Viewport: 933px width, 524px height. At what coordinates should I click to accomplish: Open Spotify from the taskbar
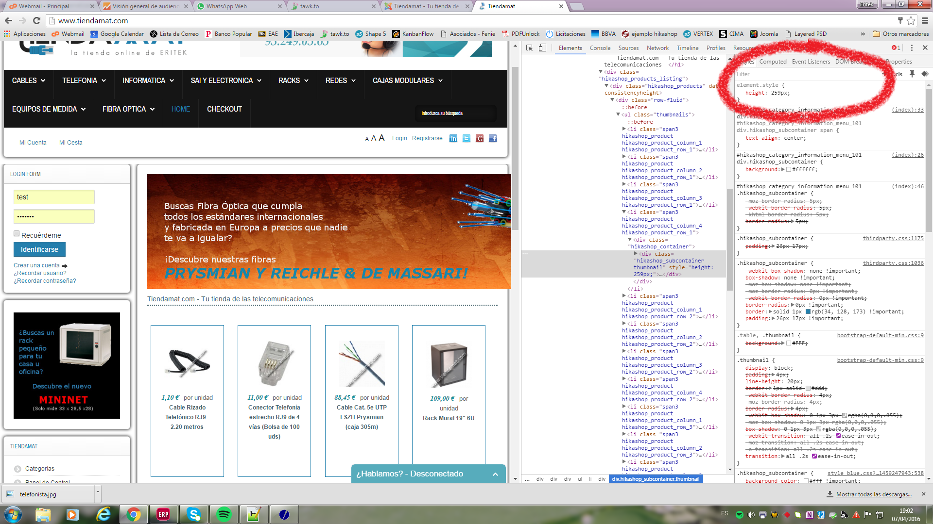click(x=224, y=514)
